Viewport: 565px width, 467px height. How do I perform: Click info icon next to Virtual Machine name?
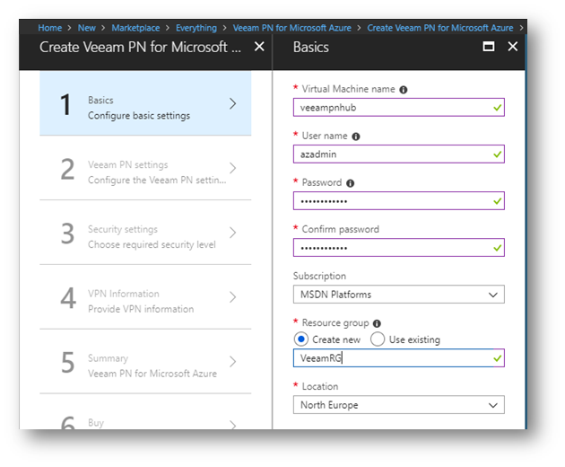[x=404, y=90]
